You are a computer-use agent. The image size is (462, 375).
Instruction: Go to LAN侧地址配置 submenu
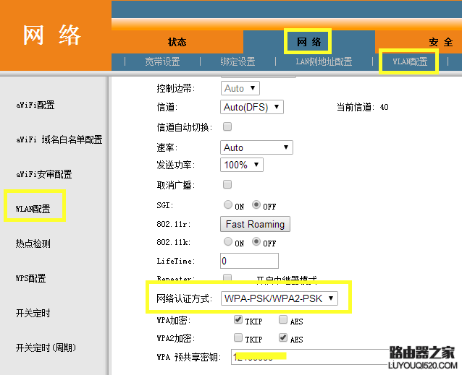click(x=324, y=61)
